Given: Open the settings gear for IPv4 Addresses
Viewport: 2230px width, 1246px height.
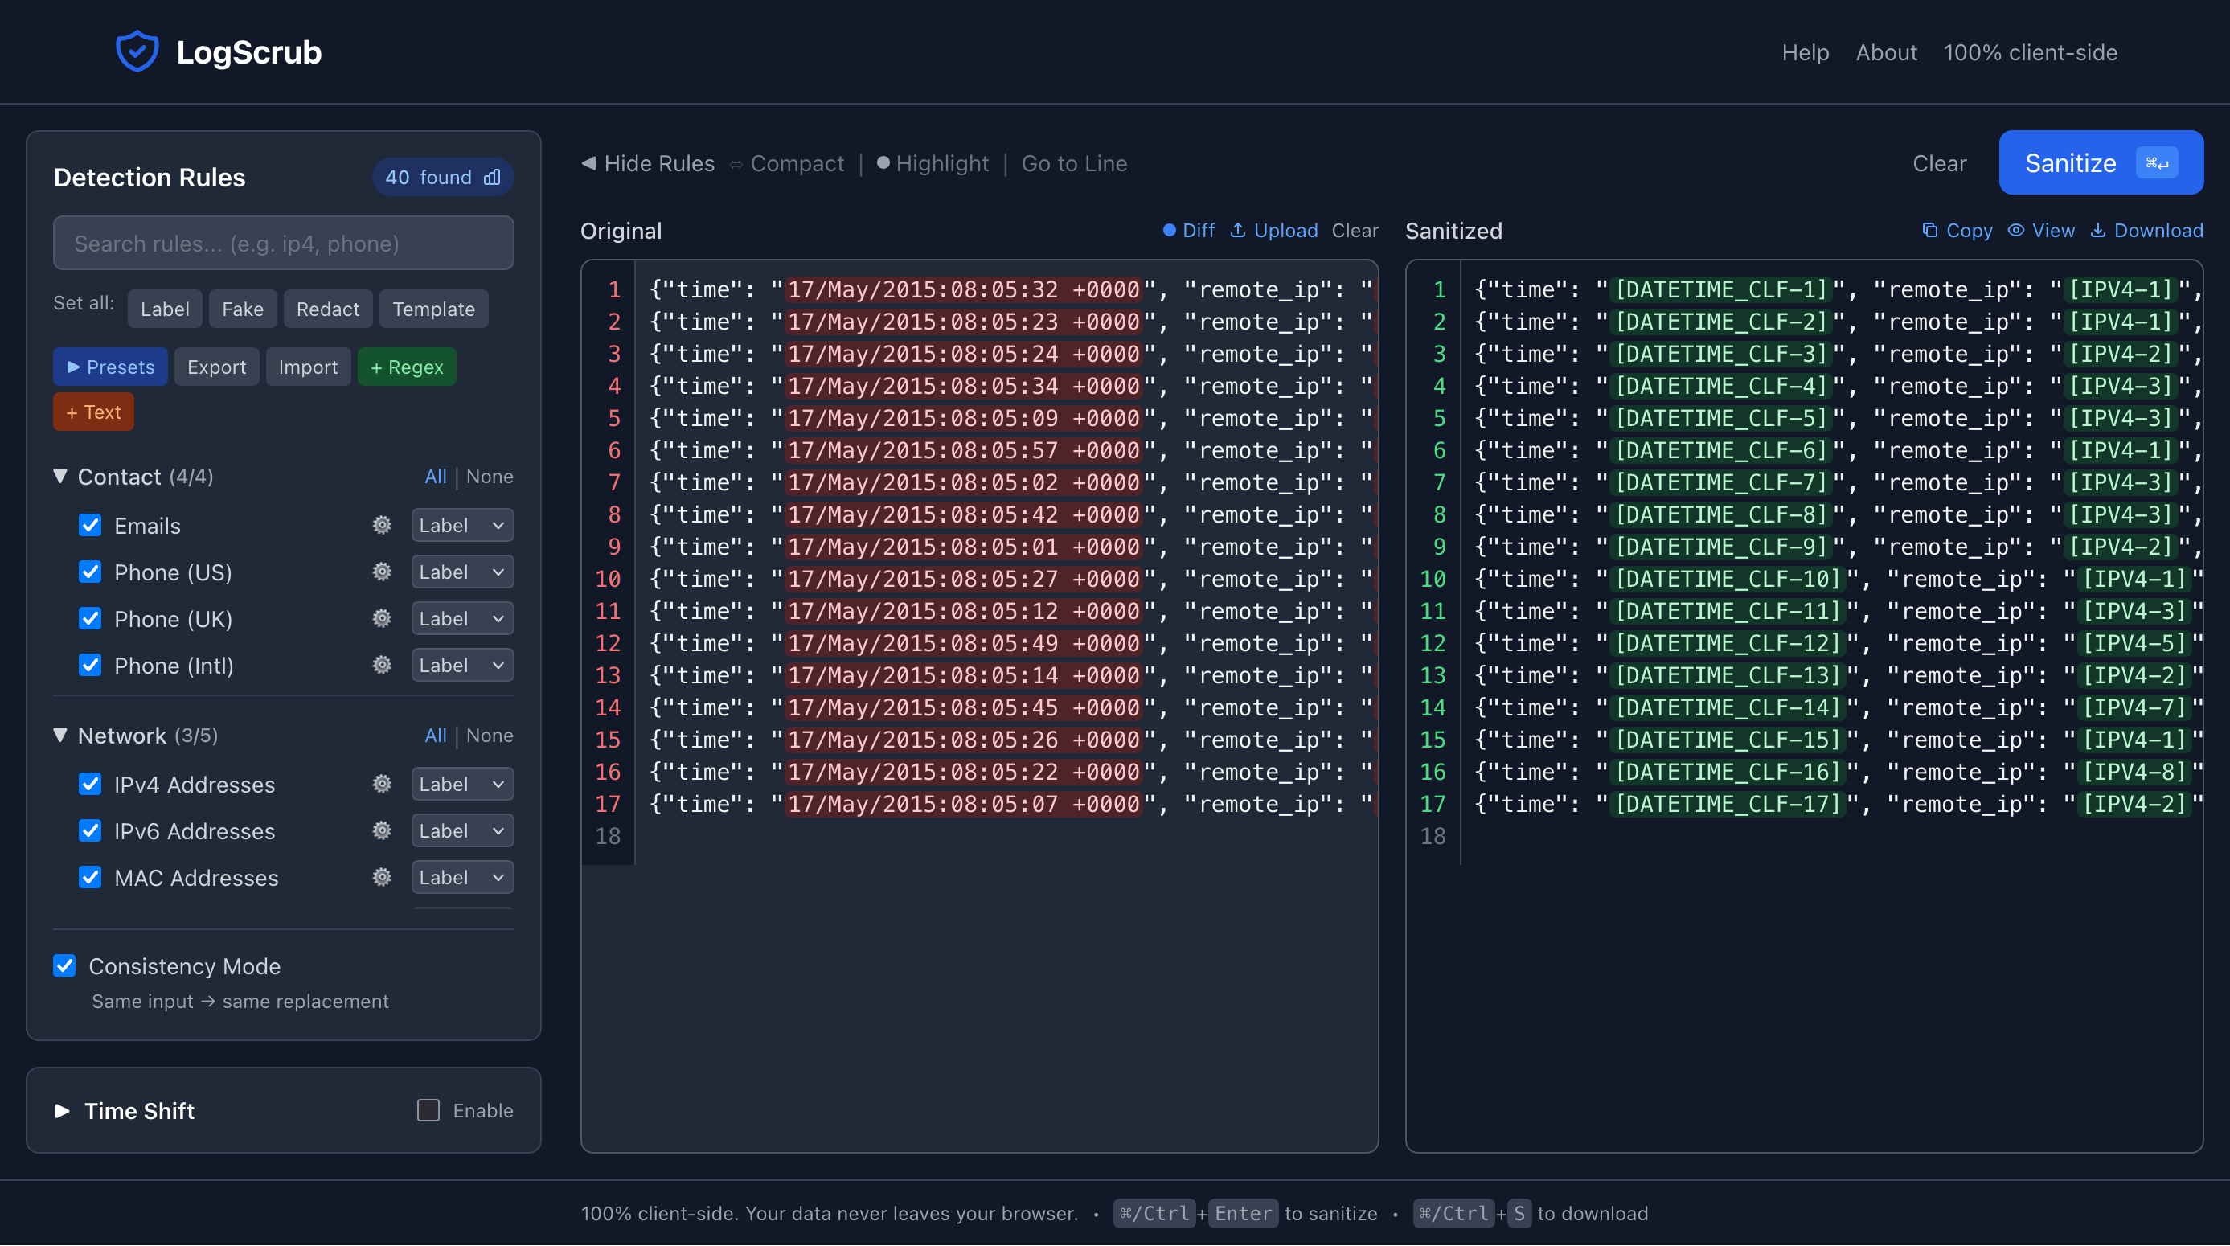Looking at the screenshot, I should pos(381,784).
